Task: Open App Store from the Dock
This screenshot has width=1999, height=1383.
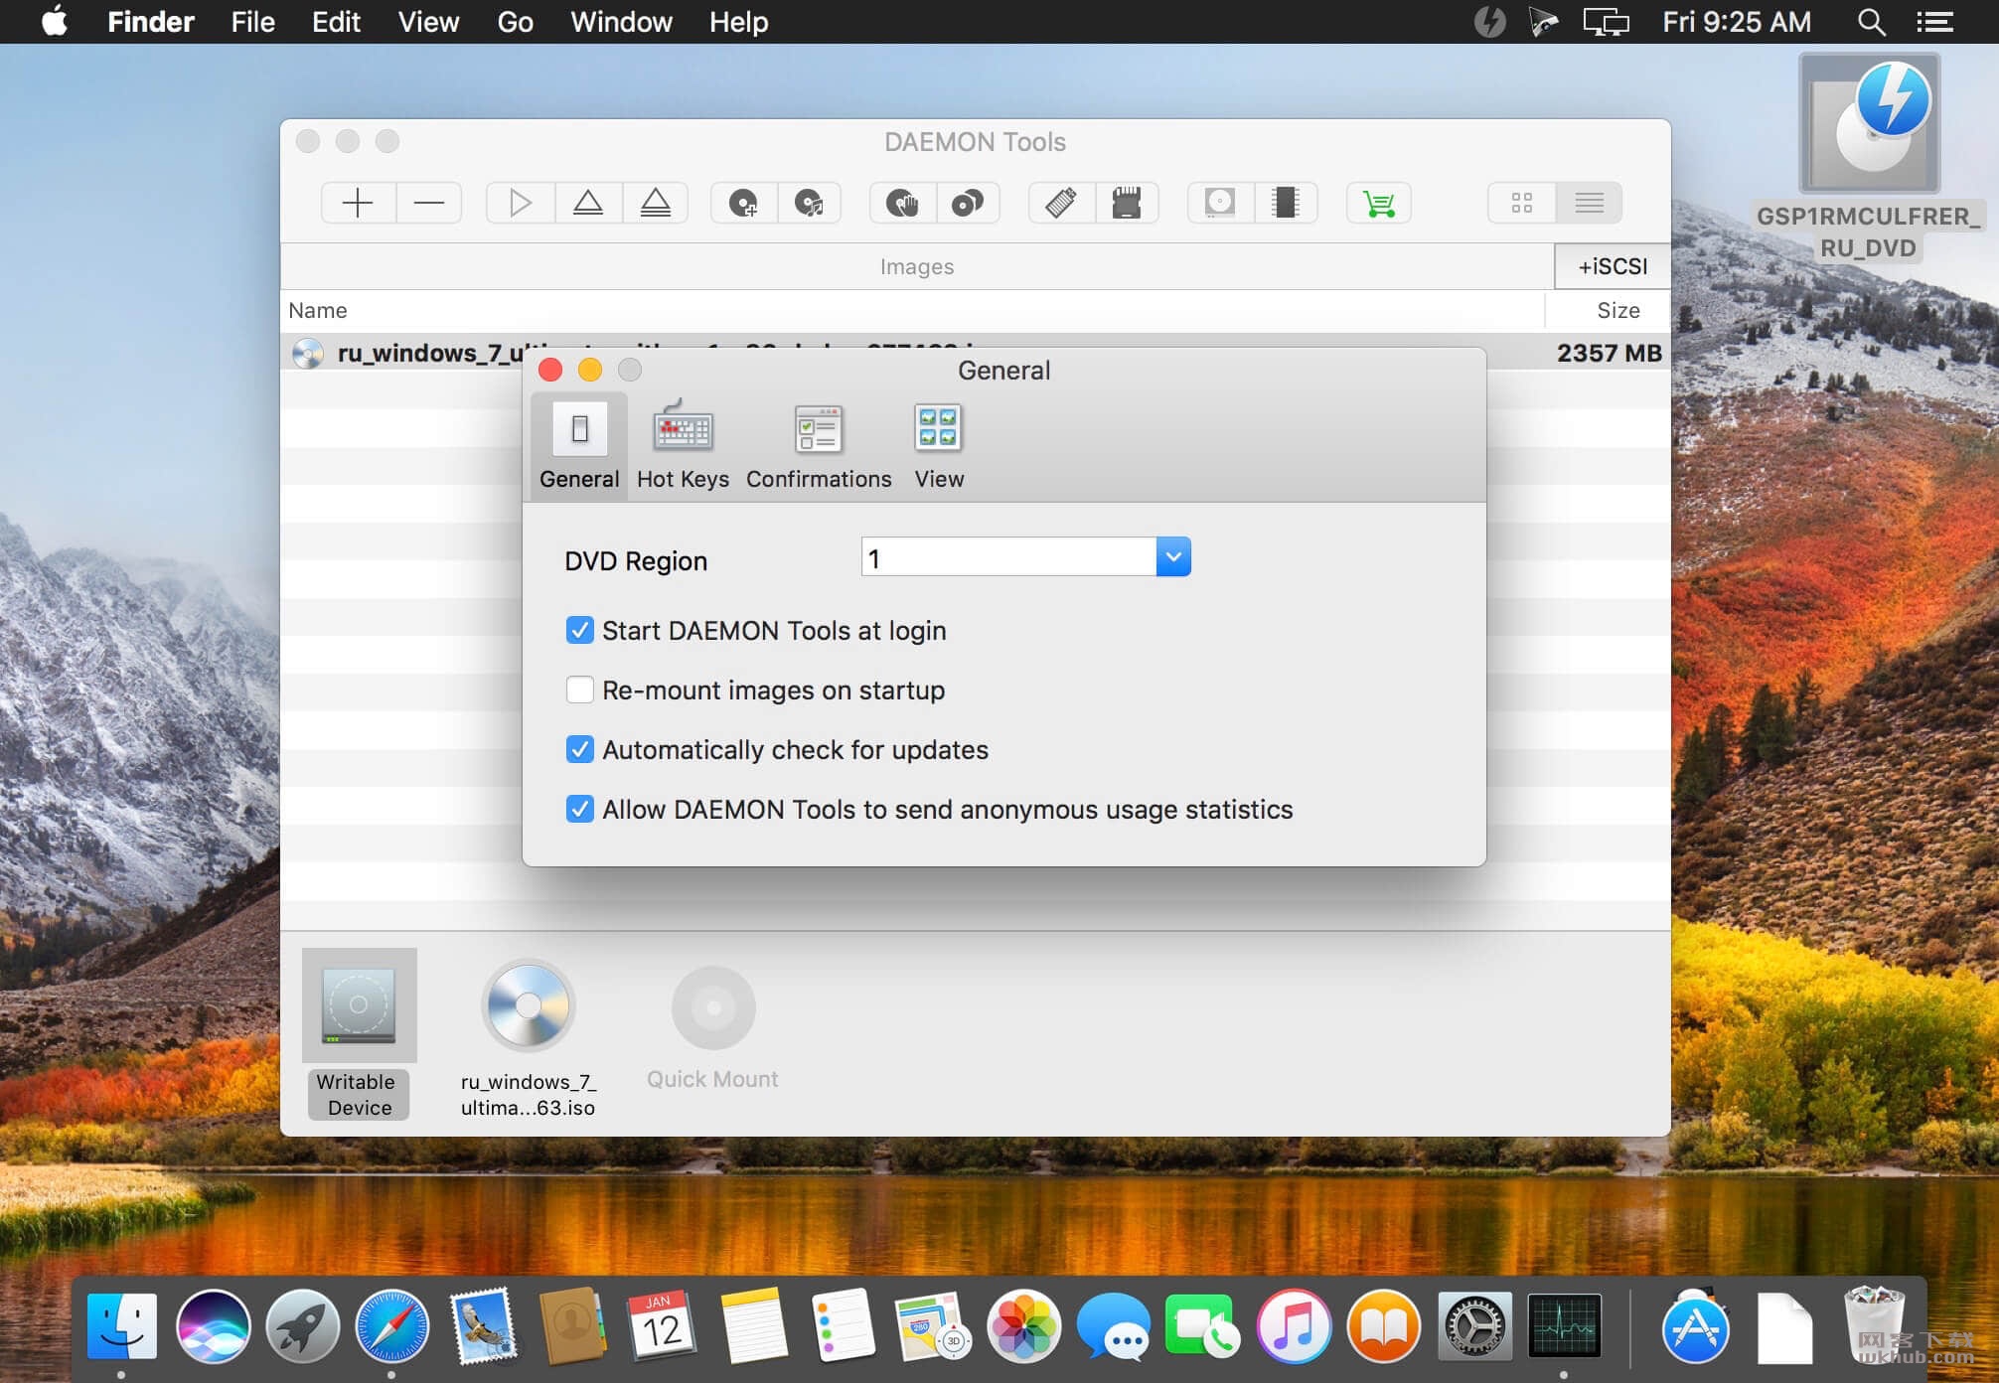Action: (1695, 1326)
